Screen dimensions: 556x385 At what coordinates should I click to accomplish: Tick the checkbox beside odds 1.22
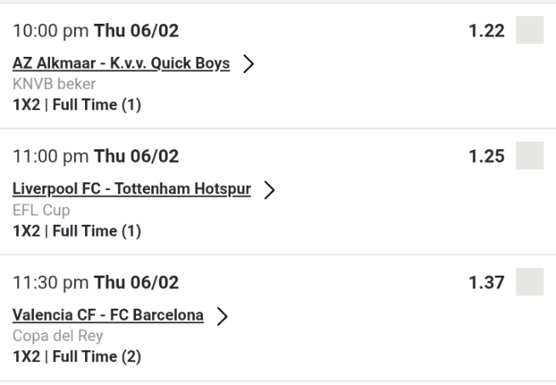[x=530, y=31]
